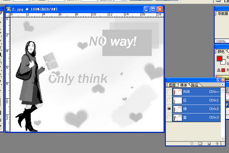The height and width of the screenshot is (153, 229).
Task: Close the 2.jpg document window
Action: click(x=160, y=9)
